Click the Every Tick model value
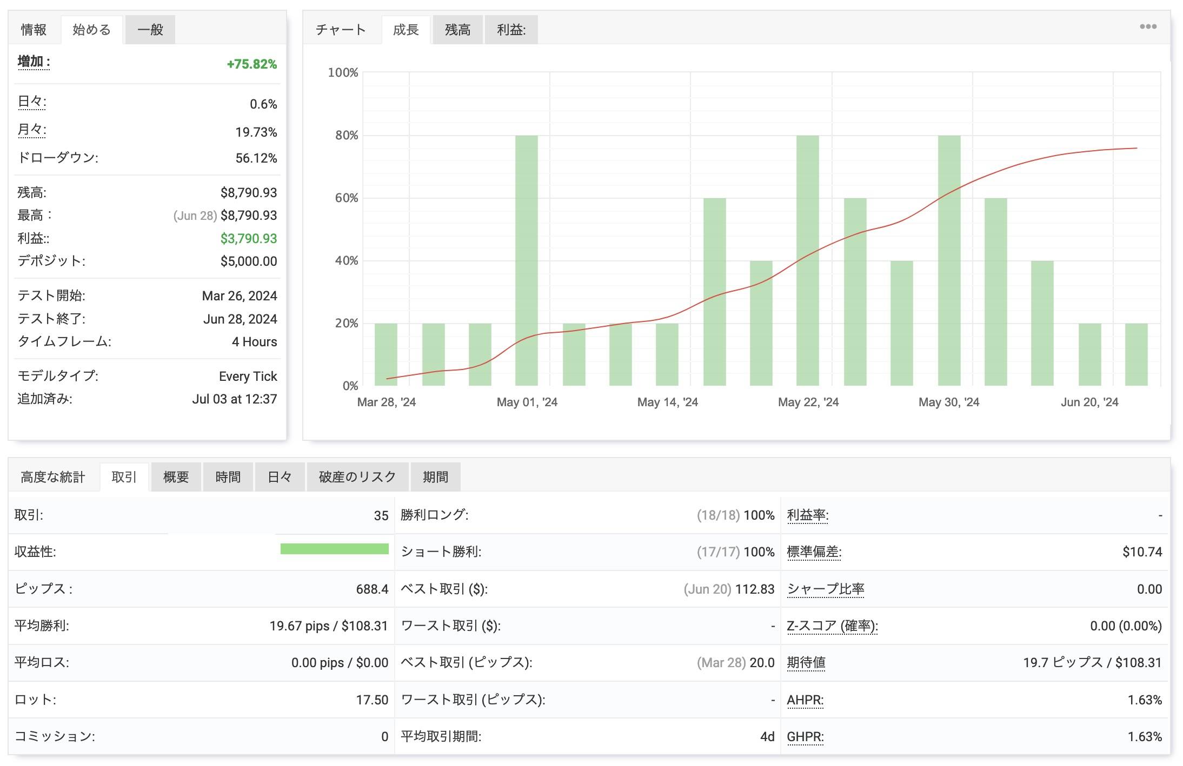Image resolution: width=1183 pixels, height=766 pixels. point(248,377)
